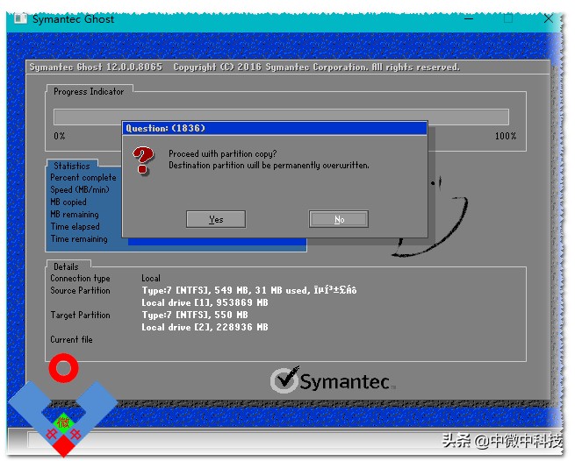
Task: Close the Symantec Ghost window
Action: coord(549,18)
